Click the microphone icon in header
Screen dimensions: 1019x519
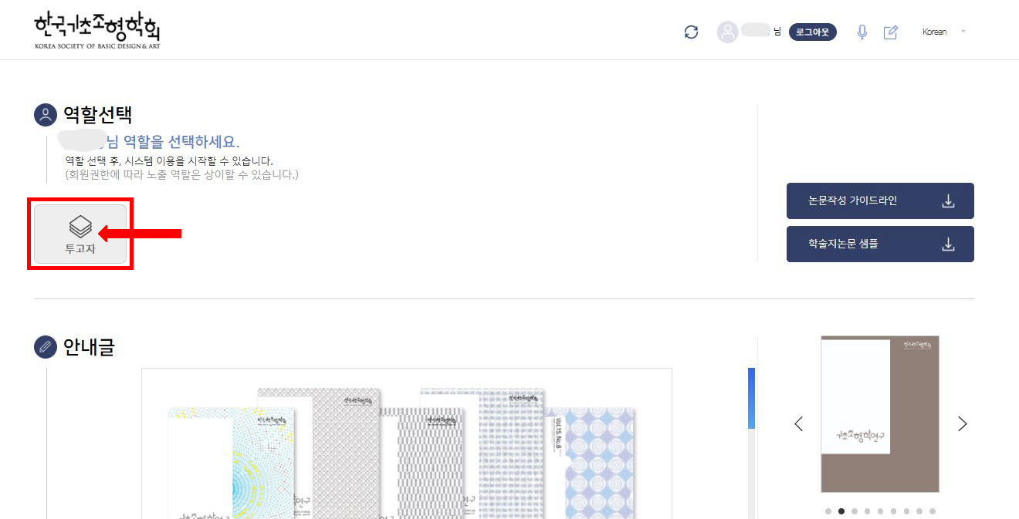pos(862,32)
